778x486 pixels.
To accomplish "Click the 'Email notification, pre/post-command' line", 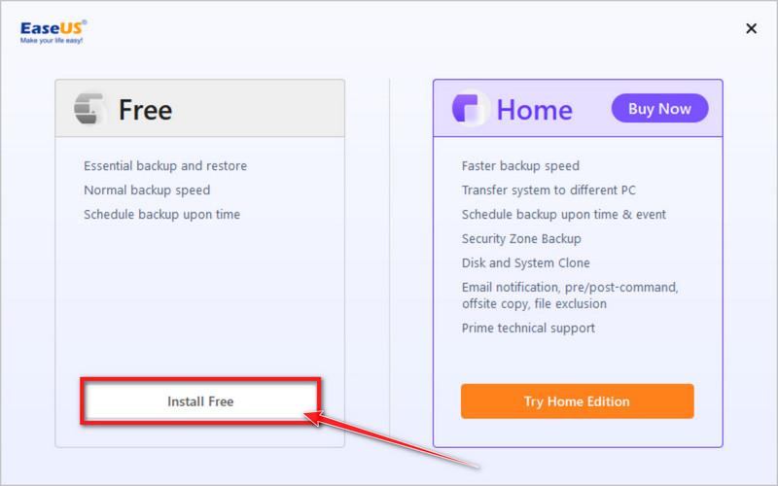I will tap(570, 288).
